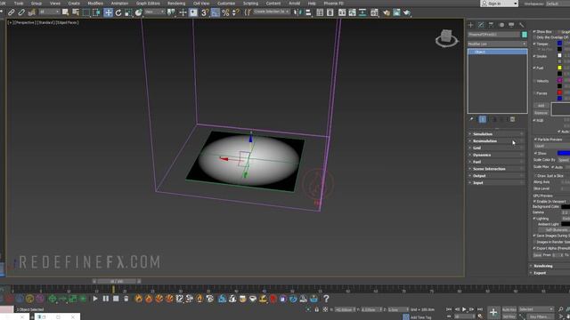The height and width of the screenshot is (320, 570).
Task: Toggle Angle Snap icon
Action: tap(216, 12)
